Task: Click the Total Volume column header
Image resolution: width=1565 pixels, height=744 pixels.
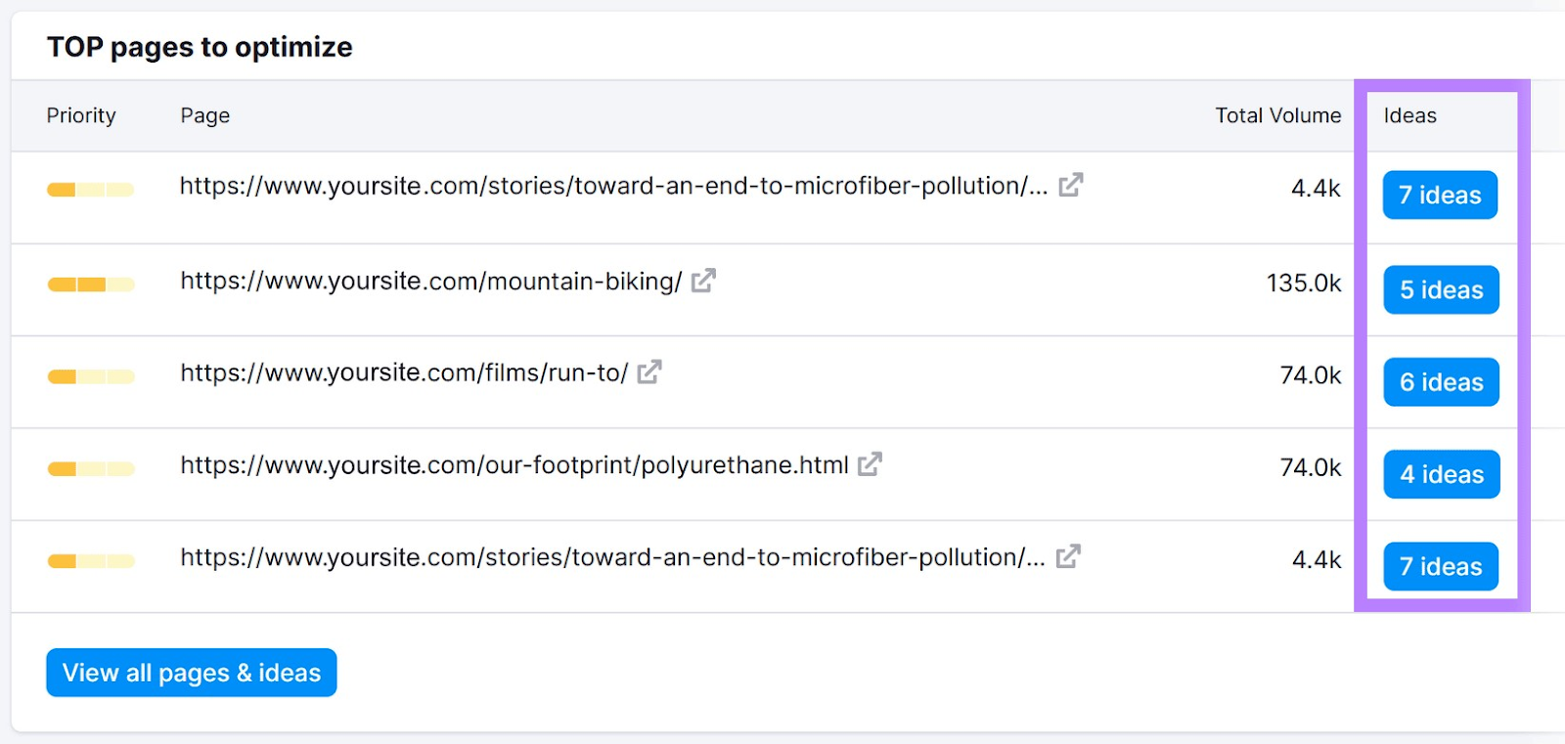Action: (1278, 115)
